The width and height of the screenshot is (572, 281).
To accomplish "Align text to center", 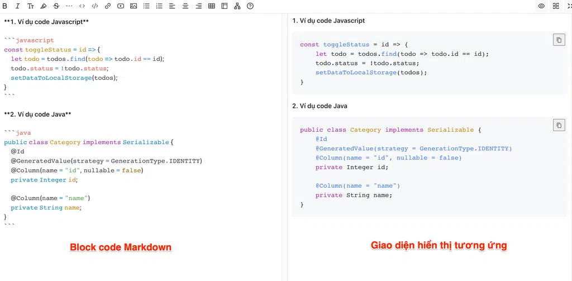I will tap(185, 6).
